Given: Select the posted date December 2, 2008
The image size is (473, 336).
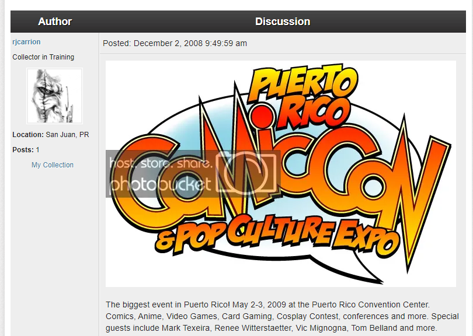Looking at the screenshot, I should click(x=168, y=43).
